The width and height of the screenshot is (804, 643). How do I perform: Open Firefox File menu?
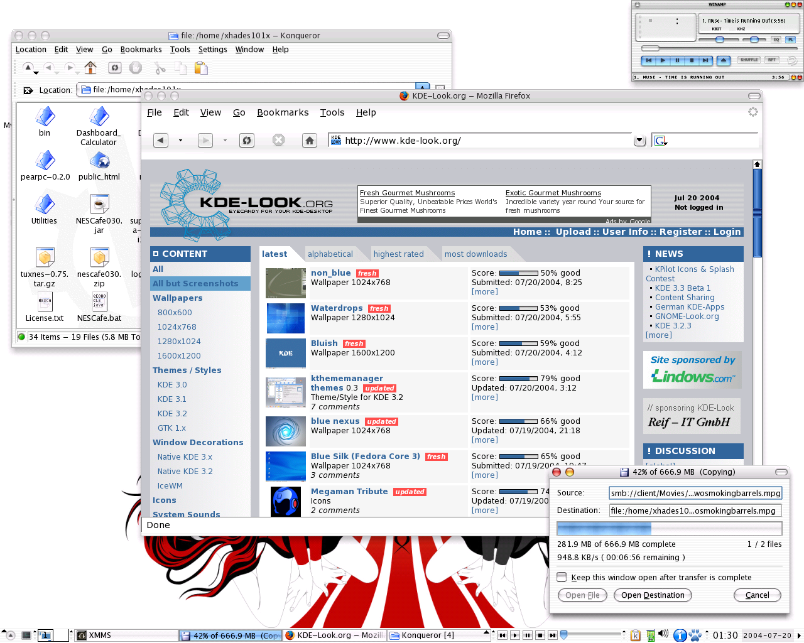[155, 112]
